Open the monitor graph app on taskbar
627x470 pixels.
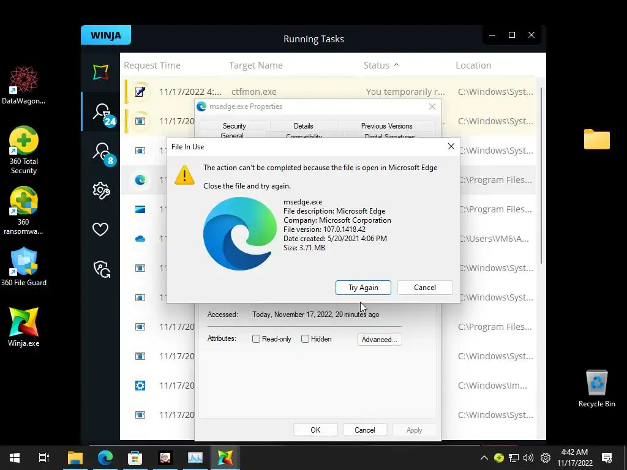coord(195,458)
